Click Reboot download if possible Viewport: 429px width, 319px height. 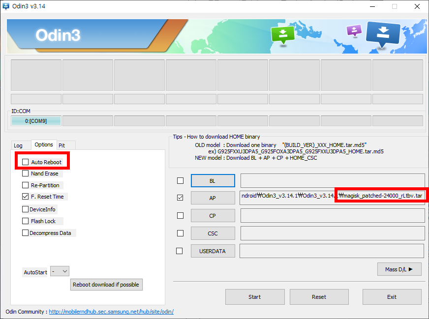[x=106, y=285]
